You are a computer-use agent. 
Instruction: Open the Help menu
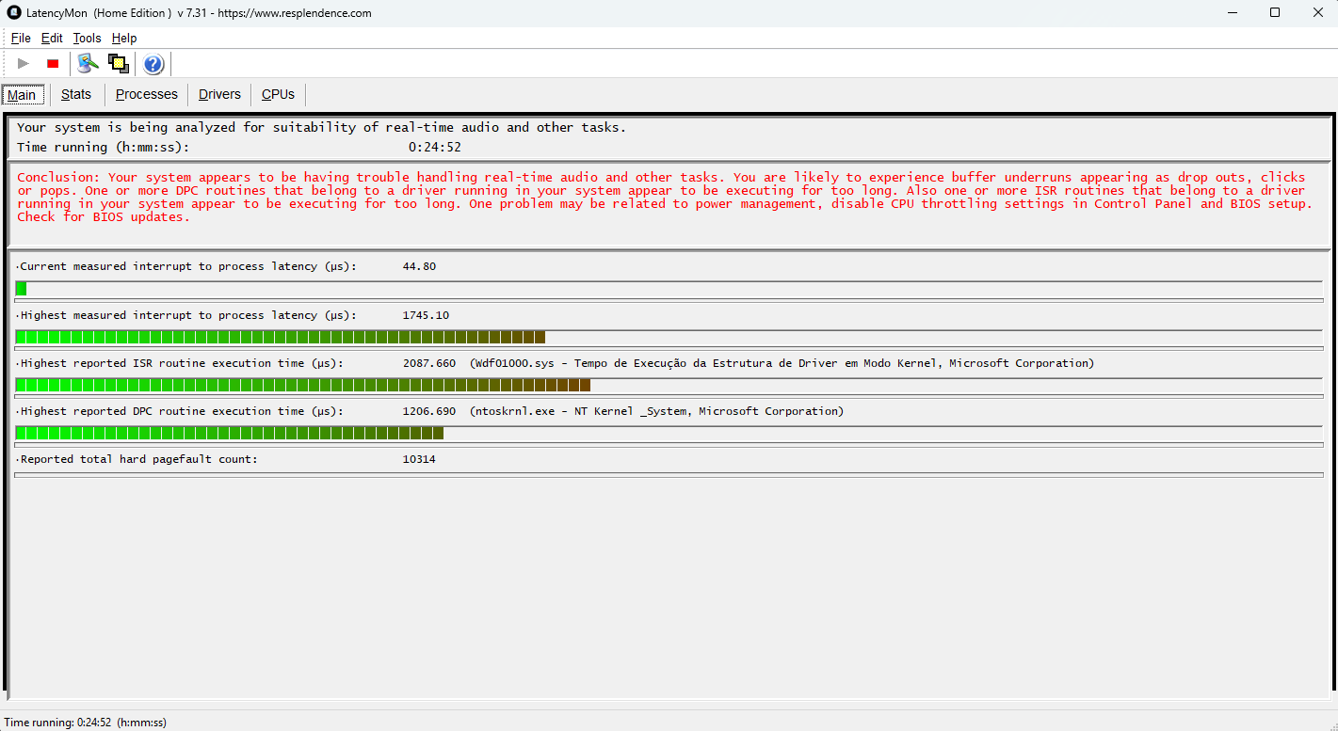click(124, 39)
